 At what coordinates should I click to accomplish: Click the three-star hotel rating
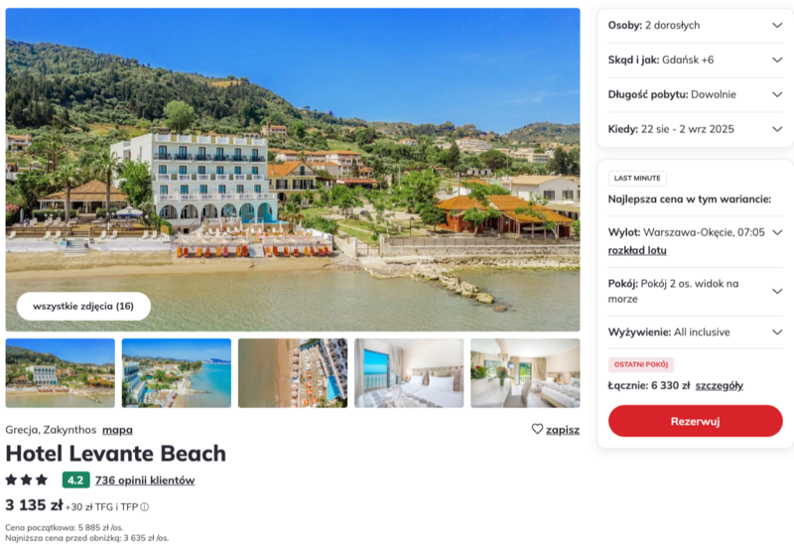pos(27,479)
